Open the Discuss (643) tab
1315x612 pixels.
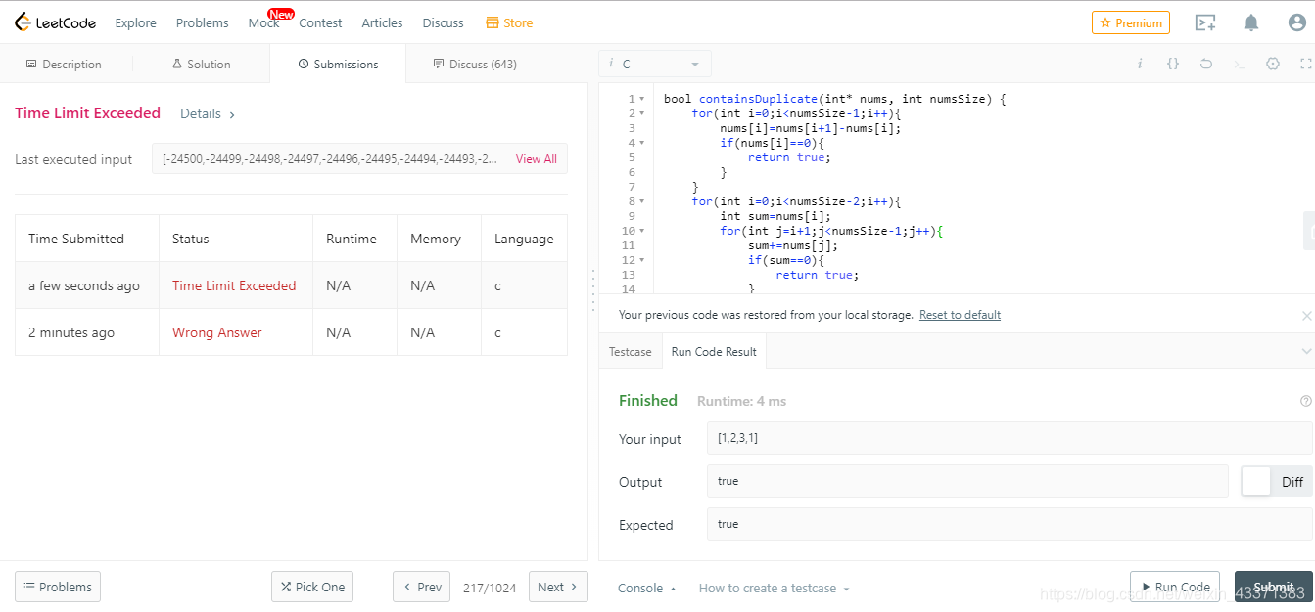[x=475, y=64]
